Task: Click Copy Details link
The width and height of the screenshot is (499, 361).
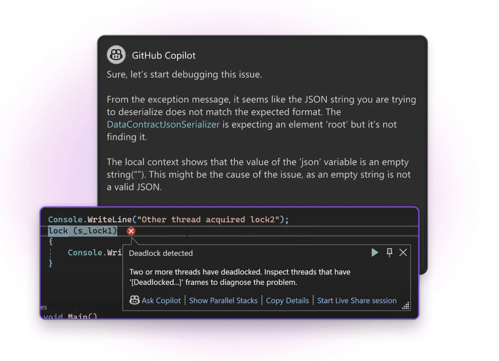Action: click(x=287, y=301)
